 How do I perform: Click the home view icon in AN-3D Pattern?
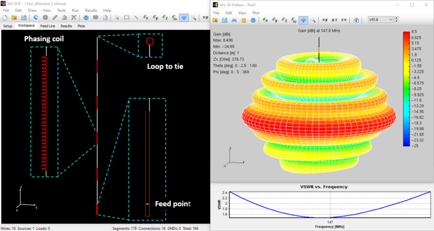tap(356, 20)
